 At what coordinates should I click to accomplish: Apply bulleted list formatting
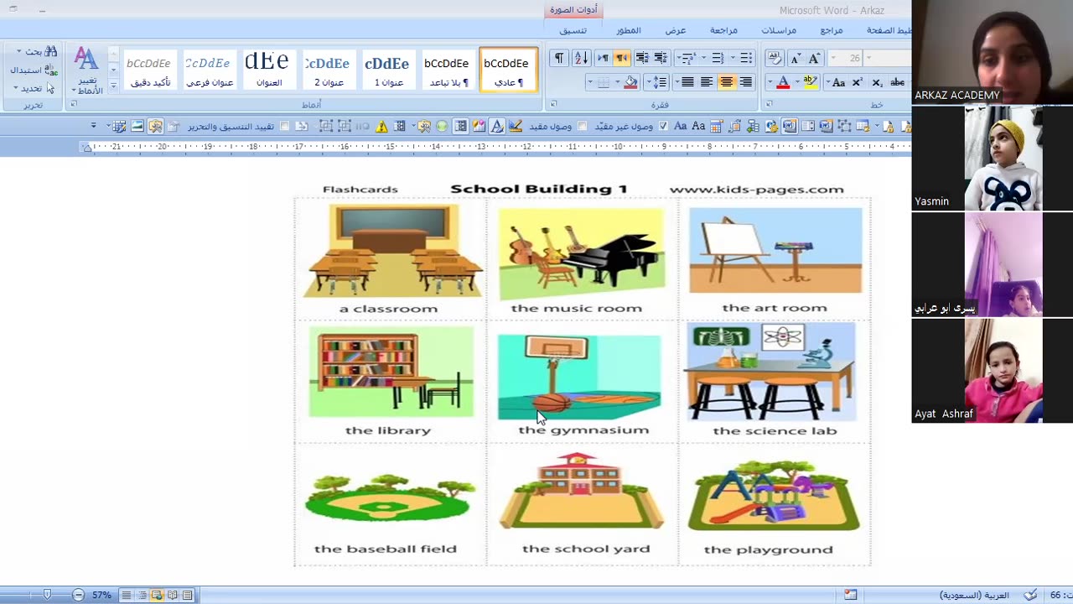[746, 58]
